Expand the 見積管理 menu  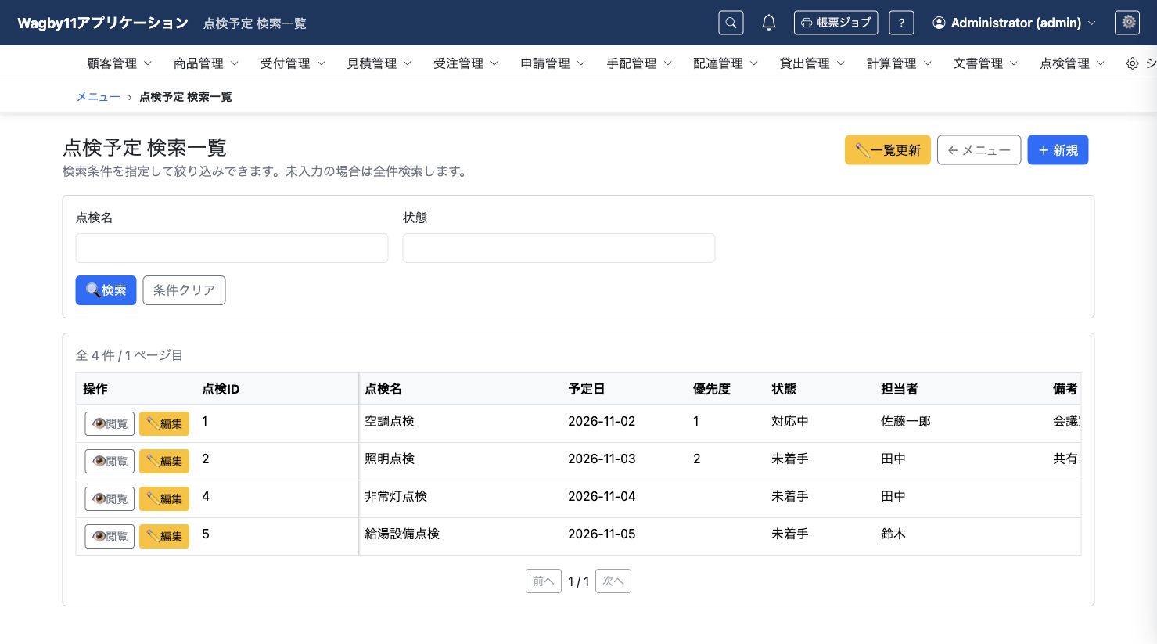[x=379, y=63]
